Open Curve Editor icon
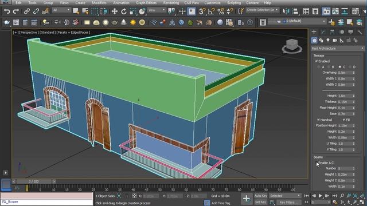 (x=335, y=11)
